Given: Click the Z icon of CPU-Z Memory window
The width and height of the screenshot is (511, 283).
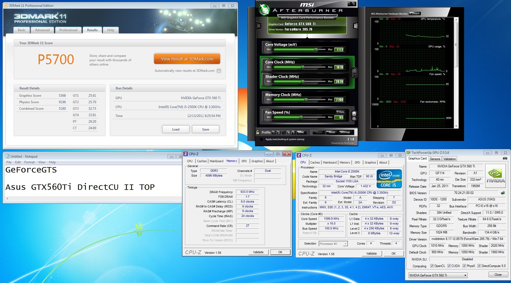Looking at the screenshot, I should coord(186,154).
